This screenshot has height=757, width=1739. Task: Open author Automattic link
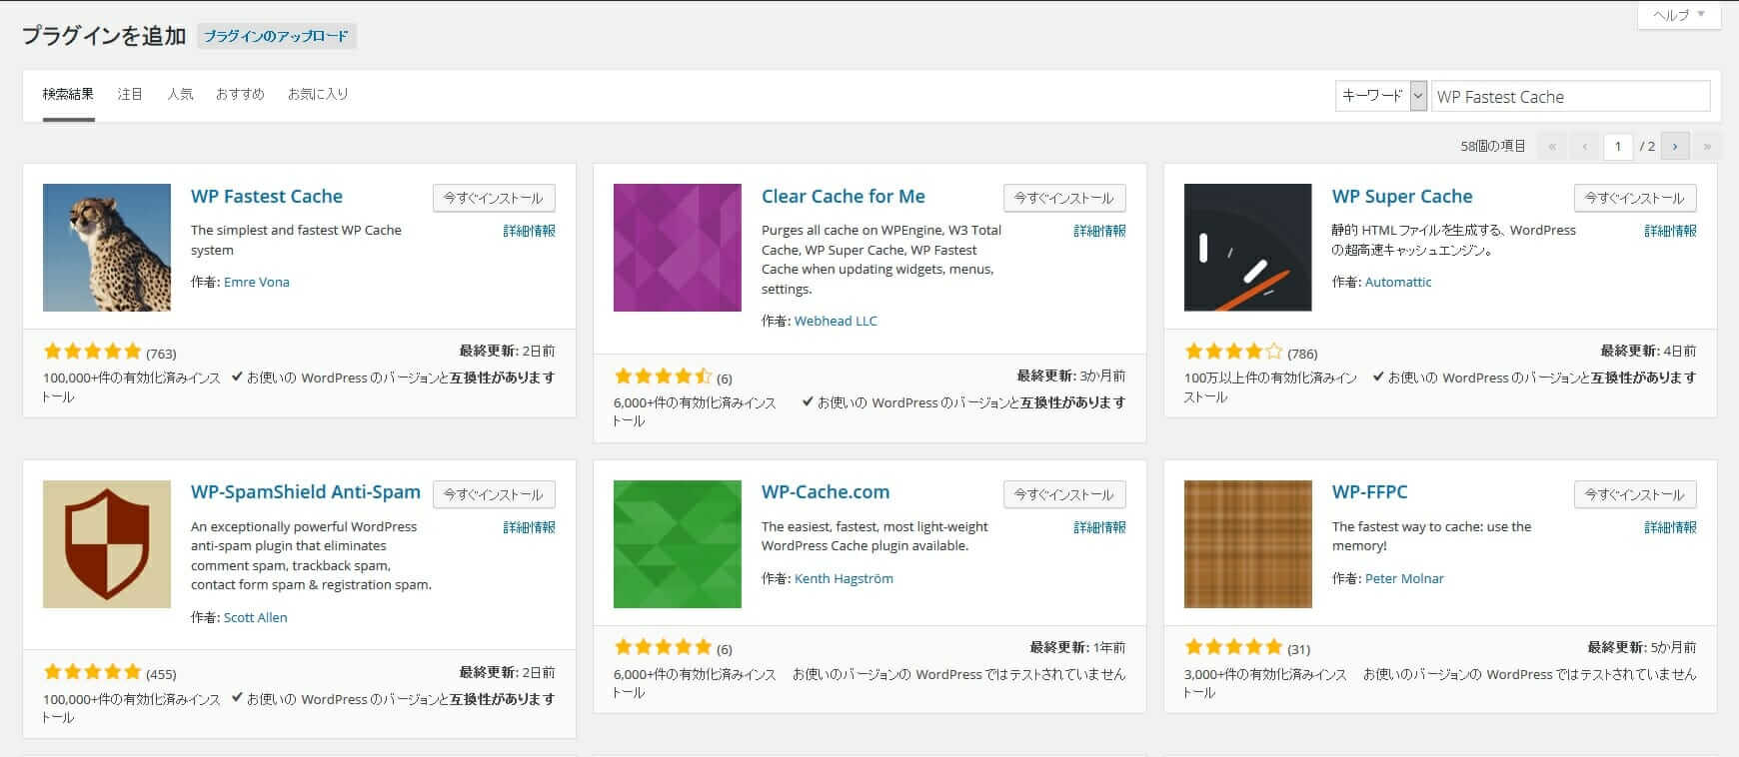[1398, 283]
